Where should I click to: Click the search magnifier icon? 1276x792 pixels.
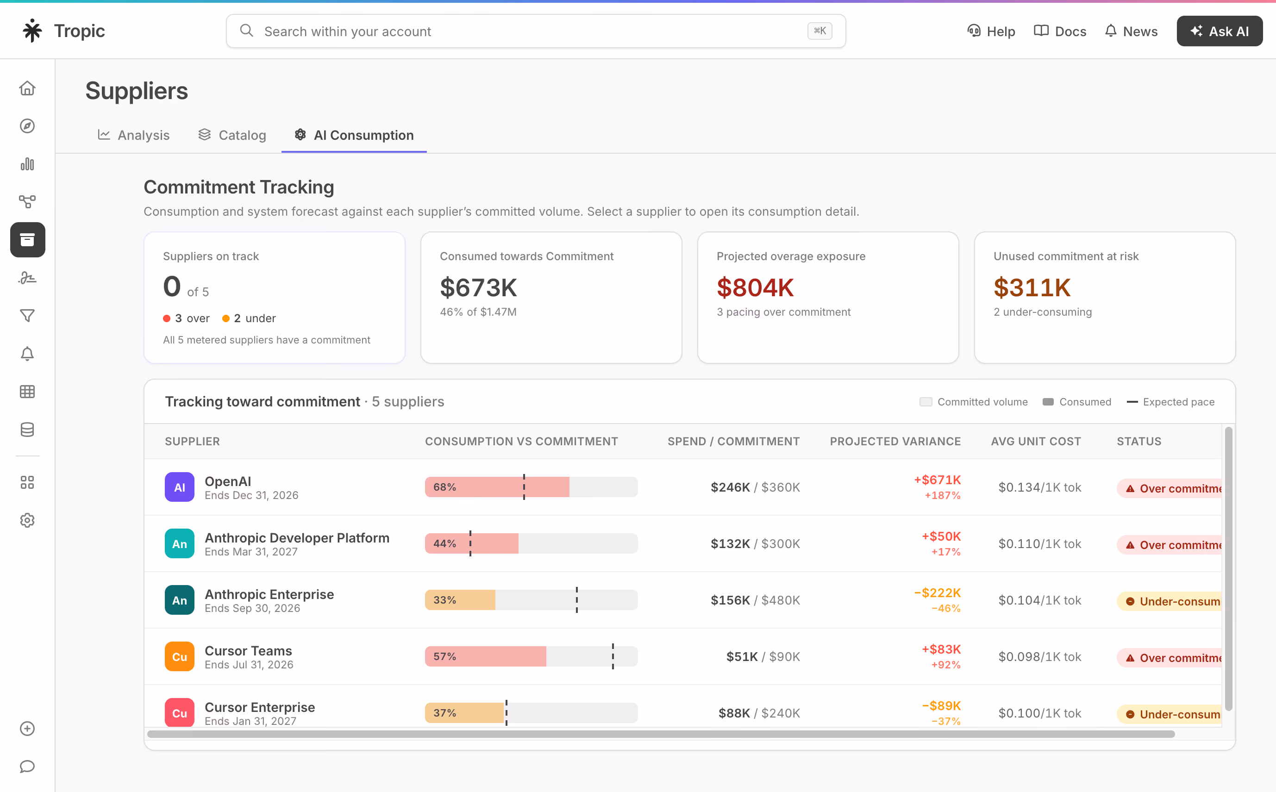pyautogui.click(x=247, y=31)
